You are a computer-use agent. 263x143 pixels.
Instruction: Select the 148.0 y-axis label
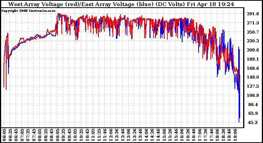tap(253, 77)
